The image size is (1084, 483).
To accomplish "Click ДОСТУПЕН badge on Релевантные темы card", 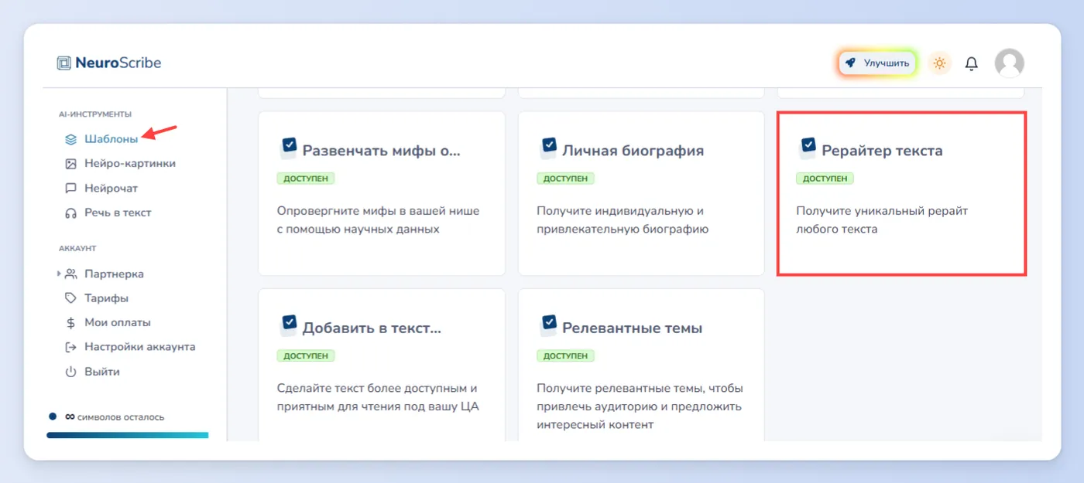I will tap(565, 356).
